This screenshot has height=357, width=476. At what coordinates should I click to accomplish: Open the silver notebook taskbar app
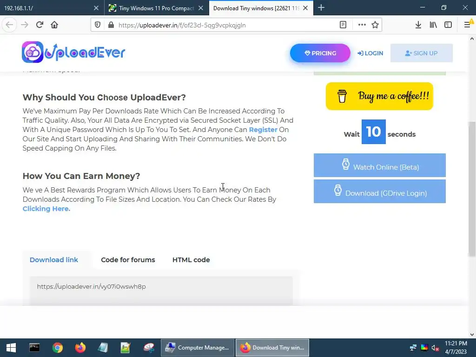click(103, 348)
